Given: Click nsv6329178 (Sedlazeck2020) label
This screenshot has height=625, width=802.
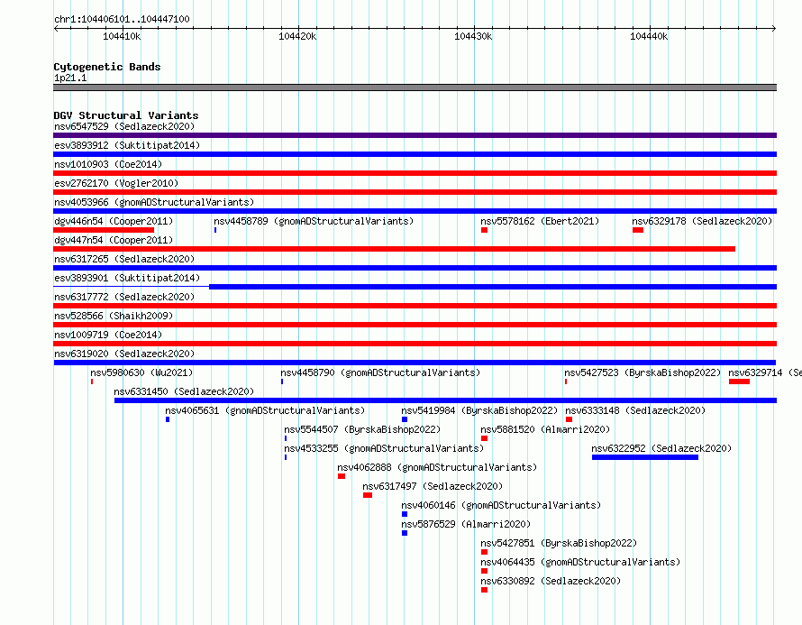Looking at the screenshot, I should (x=702, y=221).
